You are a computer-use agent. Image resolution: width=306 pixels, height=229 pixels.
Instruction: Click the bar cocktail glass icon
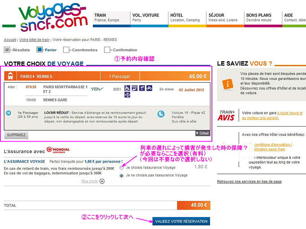click(142, 88)
